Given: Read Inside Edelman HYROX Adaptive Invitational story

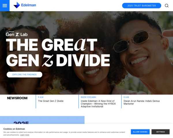Looking at the screenshot, I should tap(98, 104).
